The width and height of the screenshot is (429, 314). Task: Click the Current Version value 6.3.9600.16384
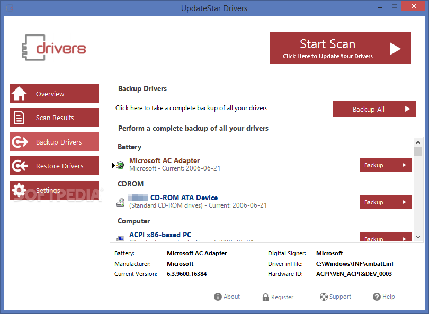coord(186,274)
